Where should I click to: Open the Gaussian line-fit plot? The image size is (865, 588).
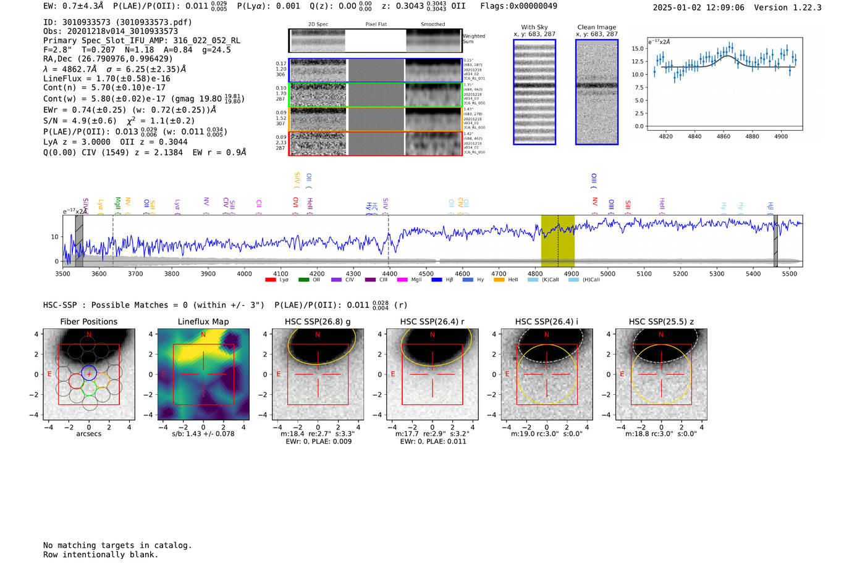725,85
